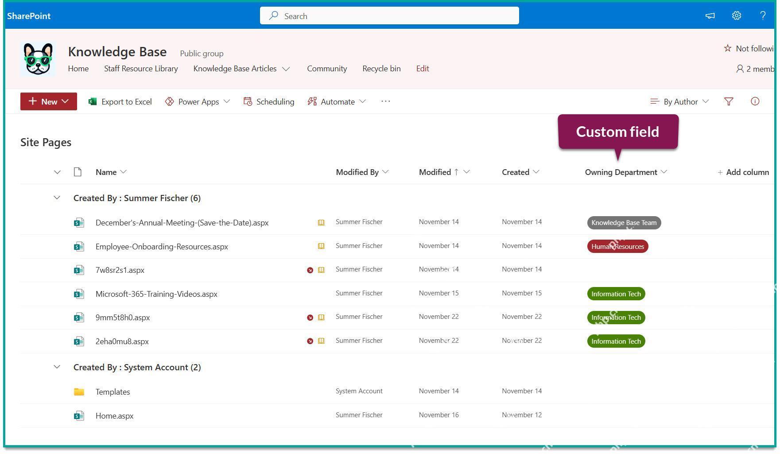Click the Scheduling toolbar icon
The height and width of the screenshot is (454, 780).
(x=248, y=101)
